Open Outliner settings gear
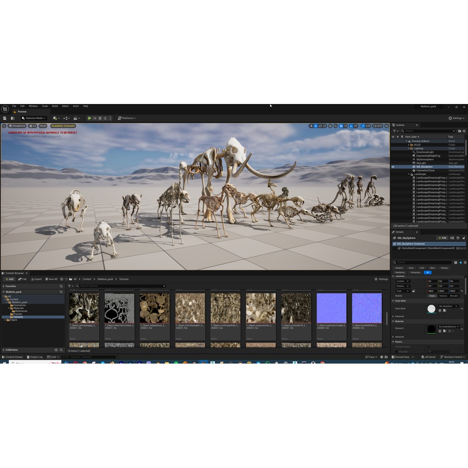The width and height of the screenshot is (468, 468). point(464,131)
